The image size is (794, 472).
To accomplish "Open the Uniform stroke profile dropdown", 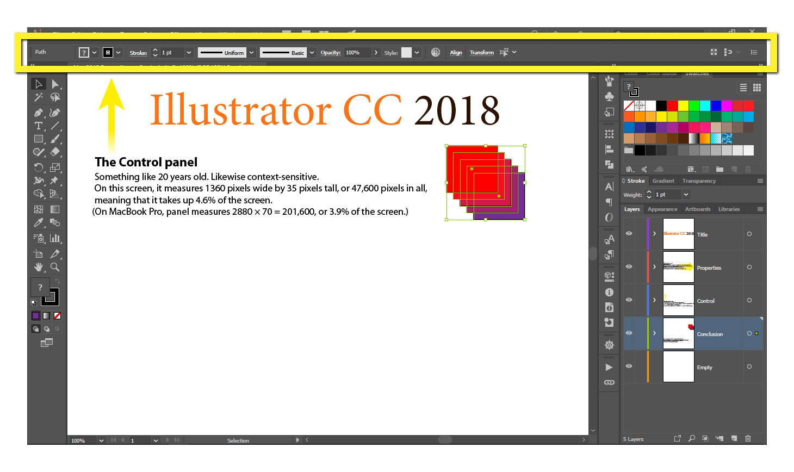I will pyautogui.click(x=251, y=52).
